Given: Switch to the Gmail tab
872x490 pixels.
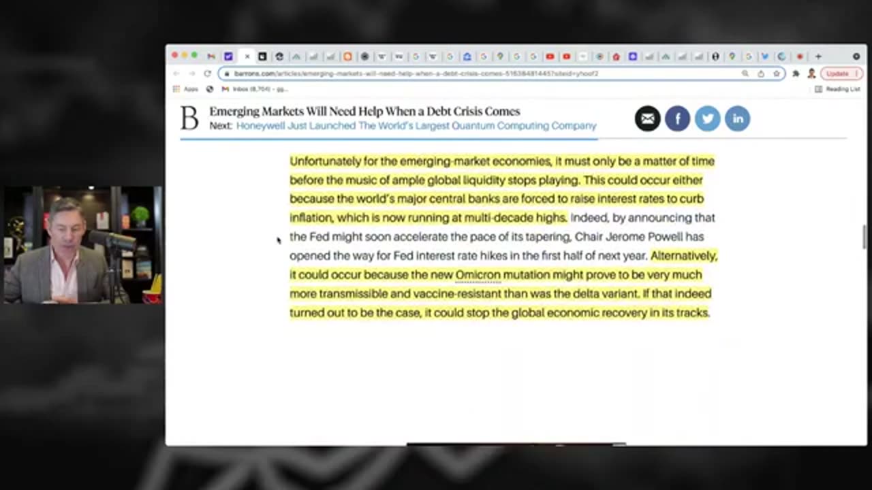Looking at the screenshot, I should (x=211, y=56).
